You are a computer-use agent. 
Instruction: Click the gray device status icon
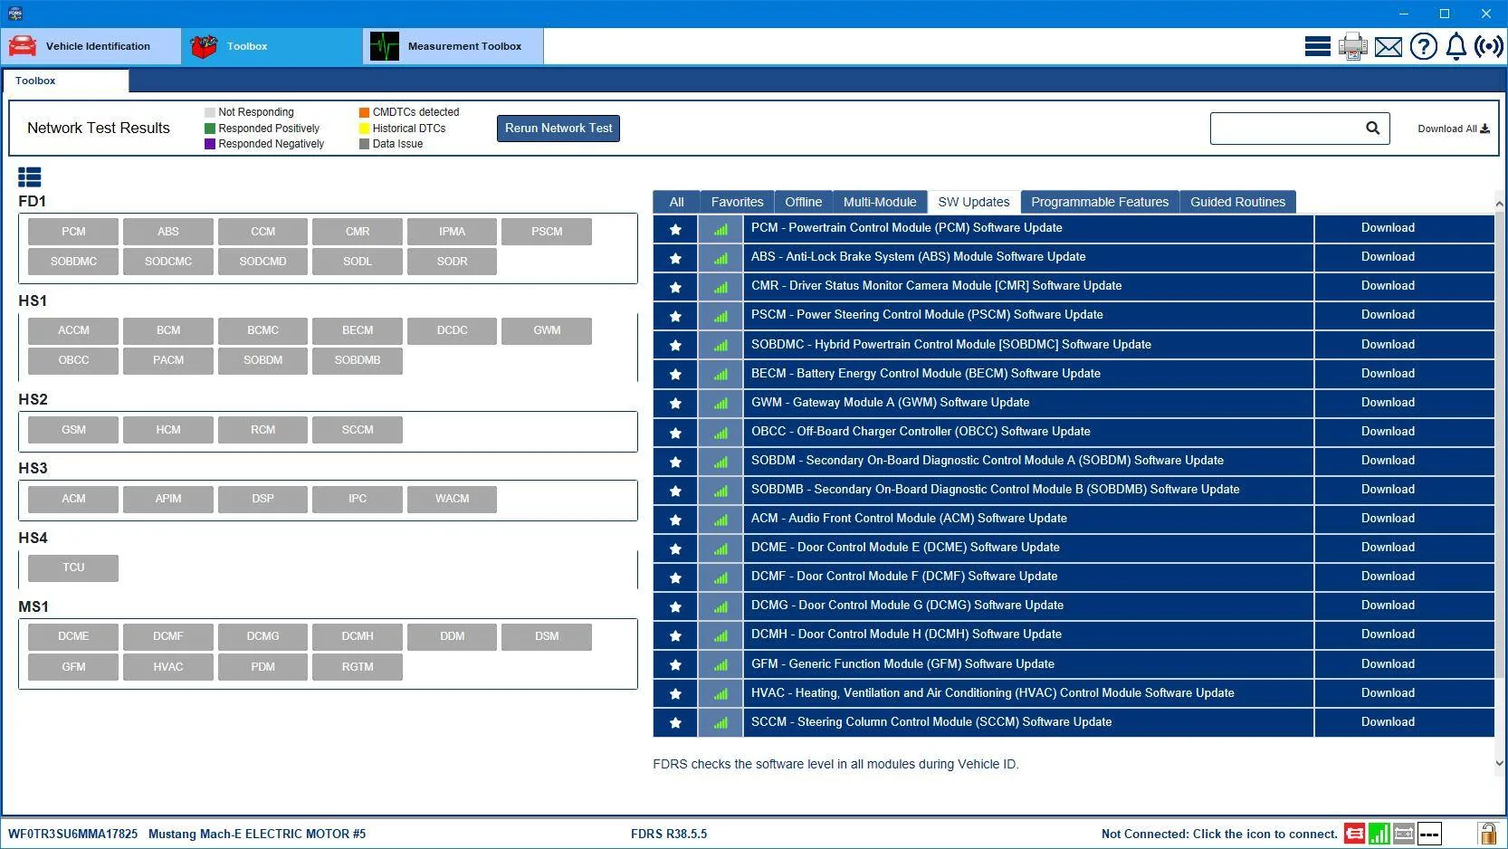(1404, 834)
